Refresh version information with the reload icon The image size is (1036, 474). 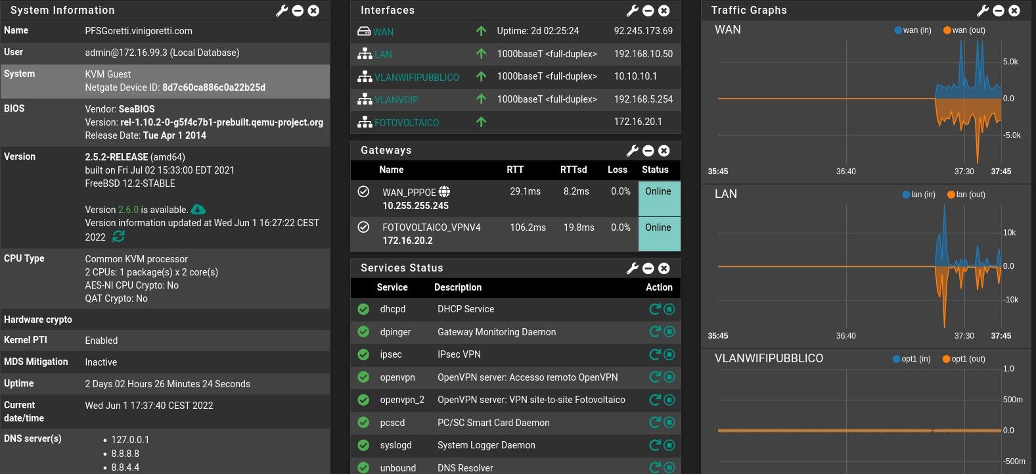click(x=118, y=236)
